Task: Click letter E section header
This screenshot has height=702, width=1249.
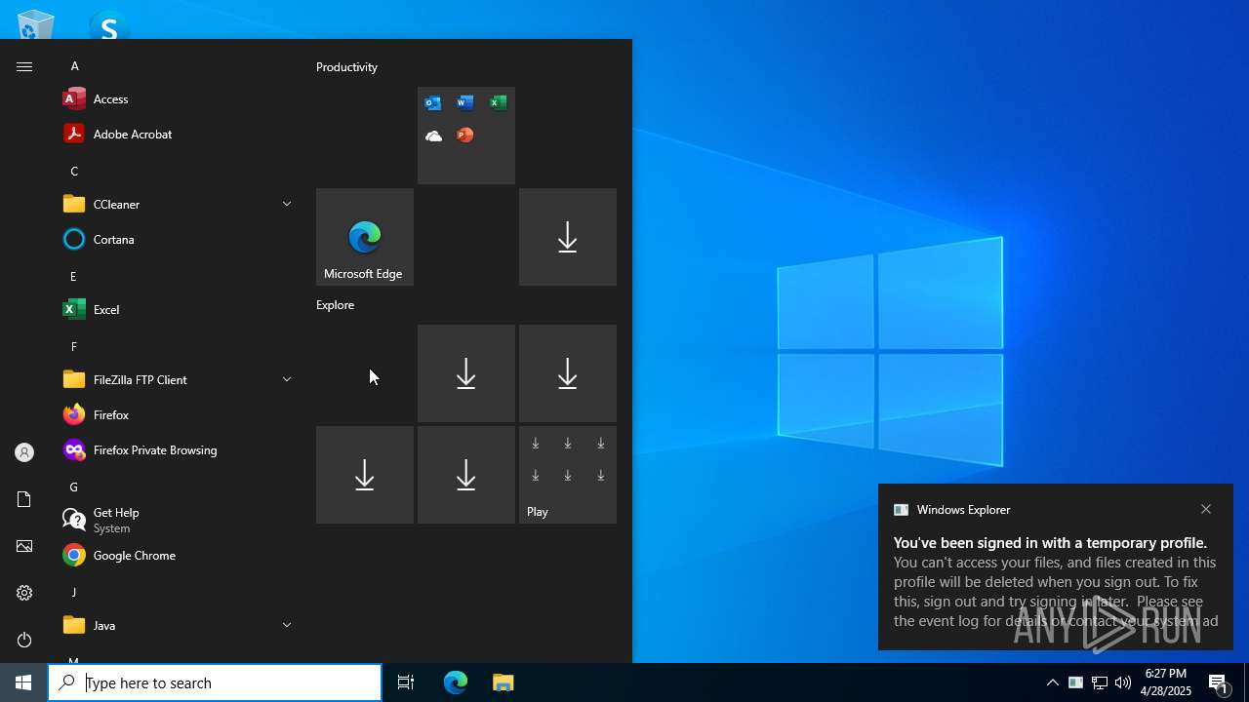Action: tap(73, 277)
